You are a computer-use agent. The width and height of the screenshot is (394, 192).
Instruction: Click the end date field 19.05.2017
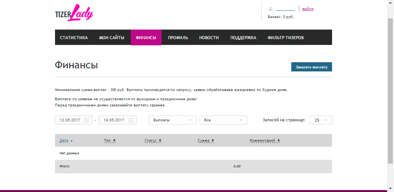coord(118,120)
